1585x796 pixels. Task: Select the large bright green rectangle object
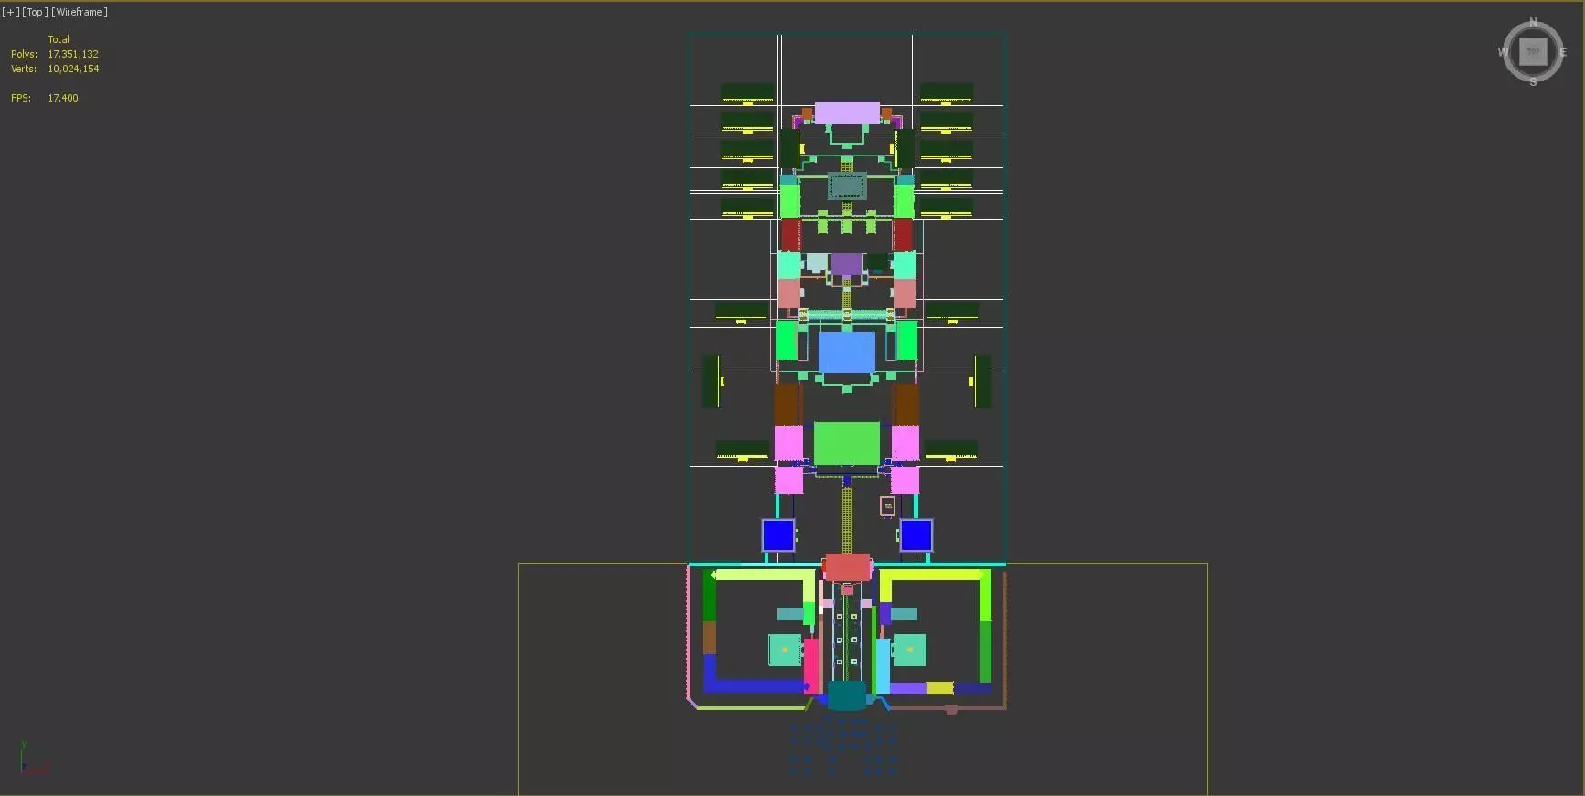pos(847,443)
